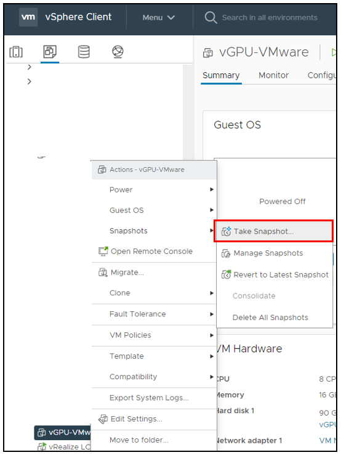This screenshot has width=341, height=455.
Task: Click the Revert to Latest Snapshot icon
Action: tap(226, 274)
